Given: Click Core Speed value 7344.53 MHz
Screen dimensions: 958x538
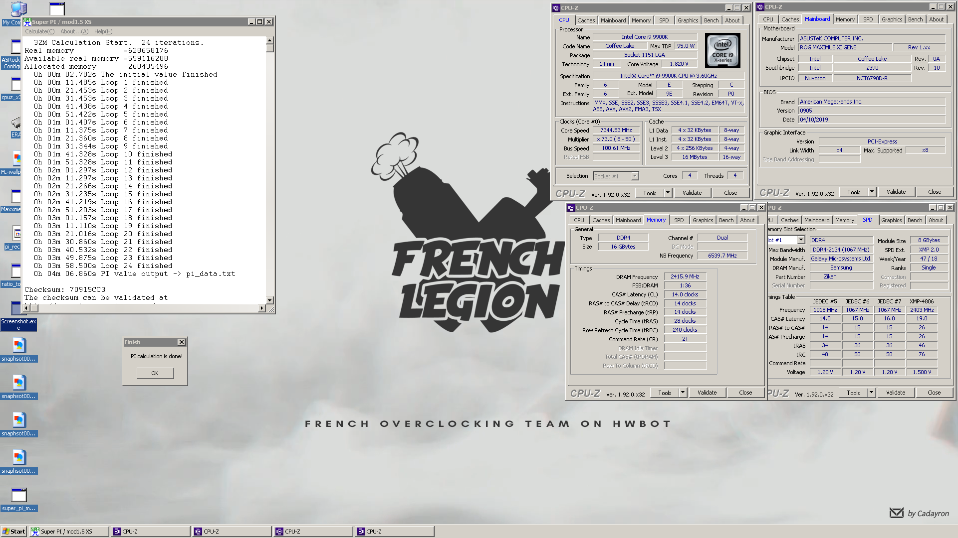Looking at the screenshot, I should [x=616, y=131].
